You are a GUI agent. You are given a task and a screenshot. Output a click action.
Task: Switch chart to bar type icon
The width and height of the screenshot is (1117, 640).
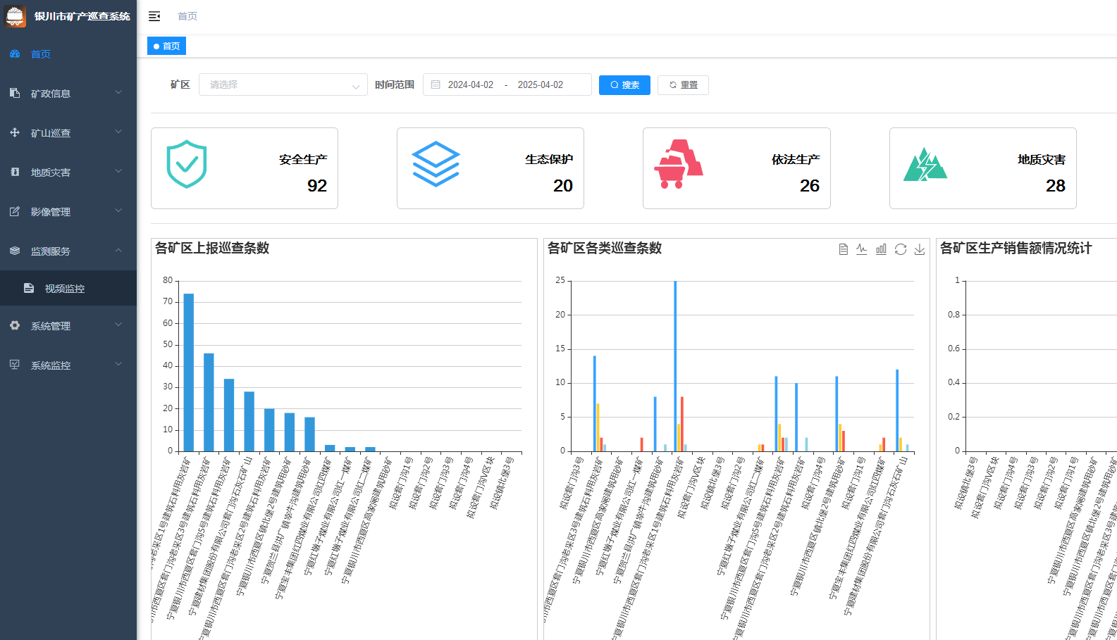coord(881,249)
